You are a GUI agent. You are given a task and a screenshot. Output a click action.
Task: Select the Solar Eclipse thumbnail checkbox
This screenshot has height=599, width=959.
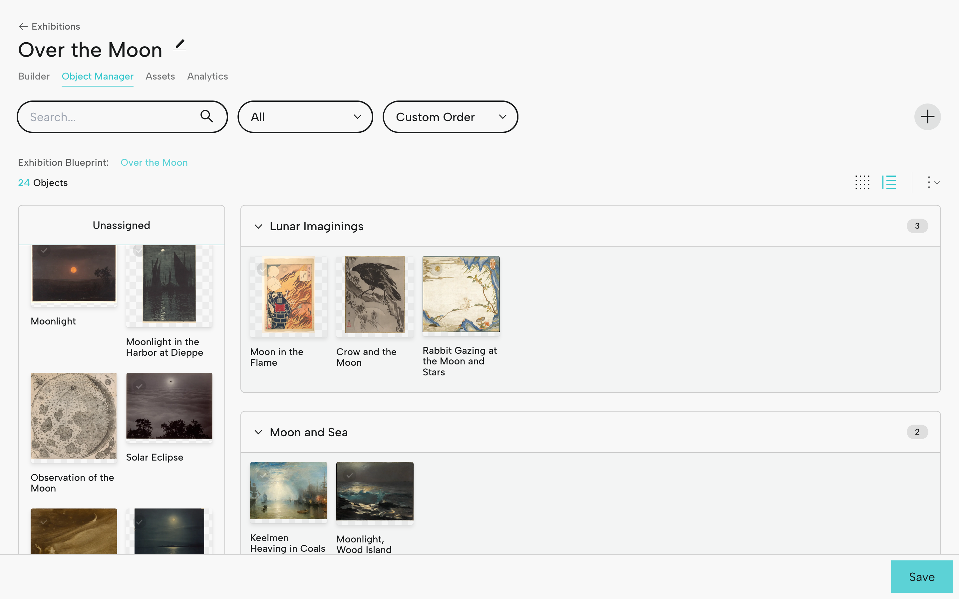139,386
